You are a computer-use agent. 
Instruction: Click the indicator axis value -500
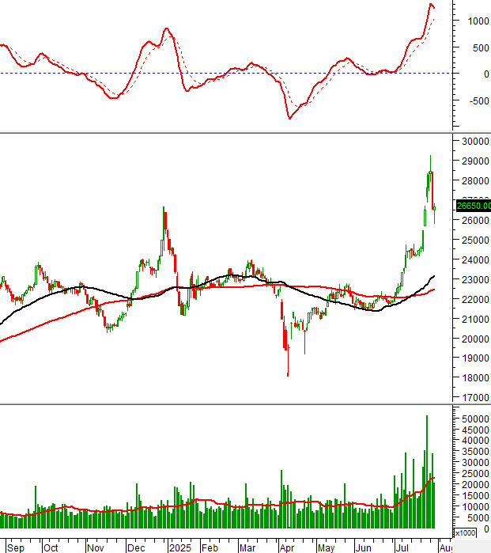[x=479, y=101]
